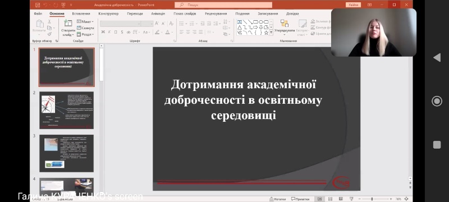Open the Анімація ribbon tab

[x=158, y=13]
